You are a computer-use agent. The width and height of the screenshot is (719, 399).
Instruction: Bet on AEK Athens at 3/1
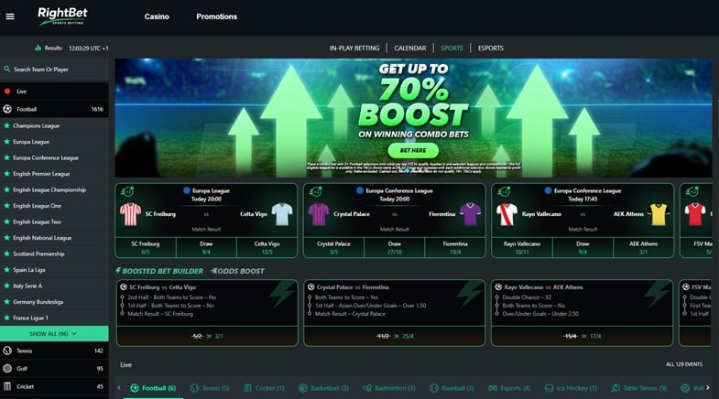[x=643, y=248]
